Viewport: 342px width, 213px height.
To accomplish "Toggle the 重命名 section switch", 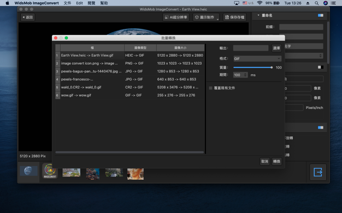I will tap(321, 15).
